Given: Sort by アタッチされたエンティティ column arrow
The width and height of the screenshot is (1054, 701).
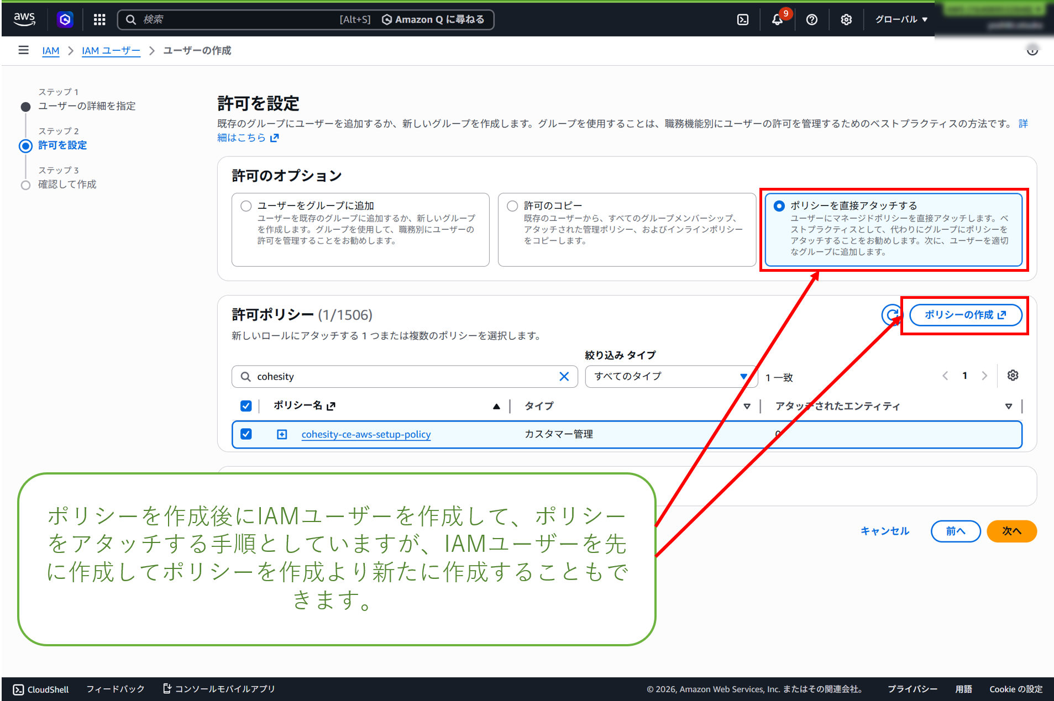Looking at the screenshot, I should [1009, 407].
